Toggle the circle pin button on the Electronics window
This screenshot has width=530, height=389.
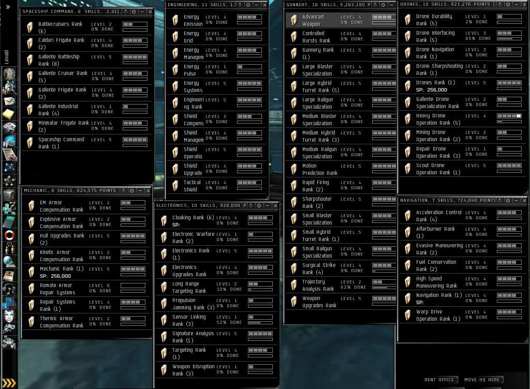coord(259,205)
